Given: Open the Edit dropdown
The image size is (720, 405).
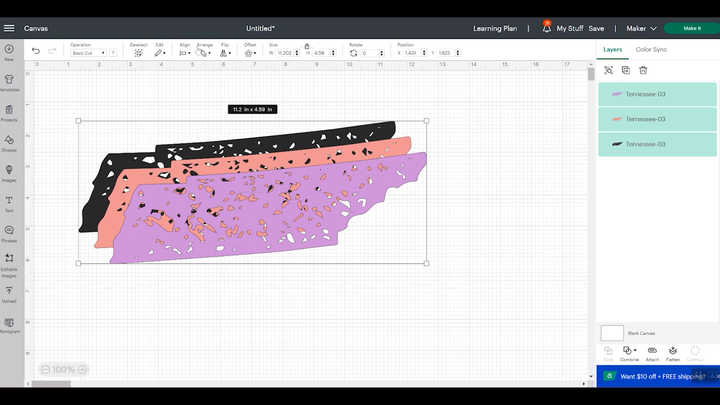Looking at the screenshot, I should click(160, 53).
